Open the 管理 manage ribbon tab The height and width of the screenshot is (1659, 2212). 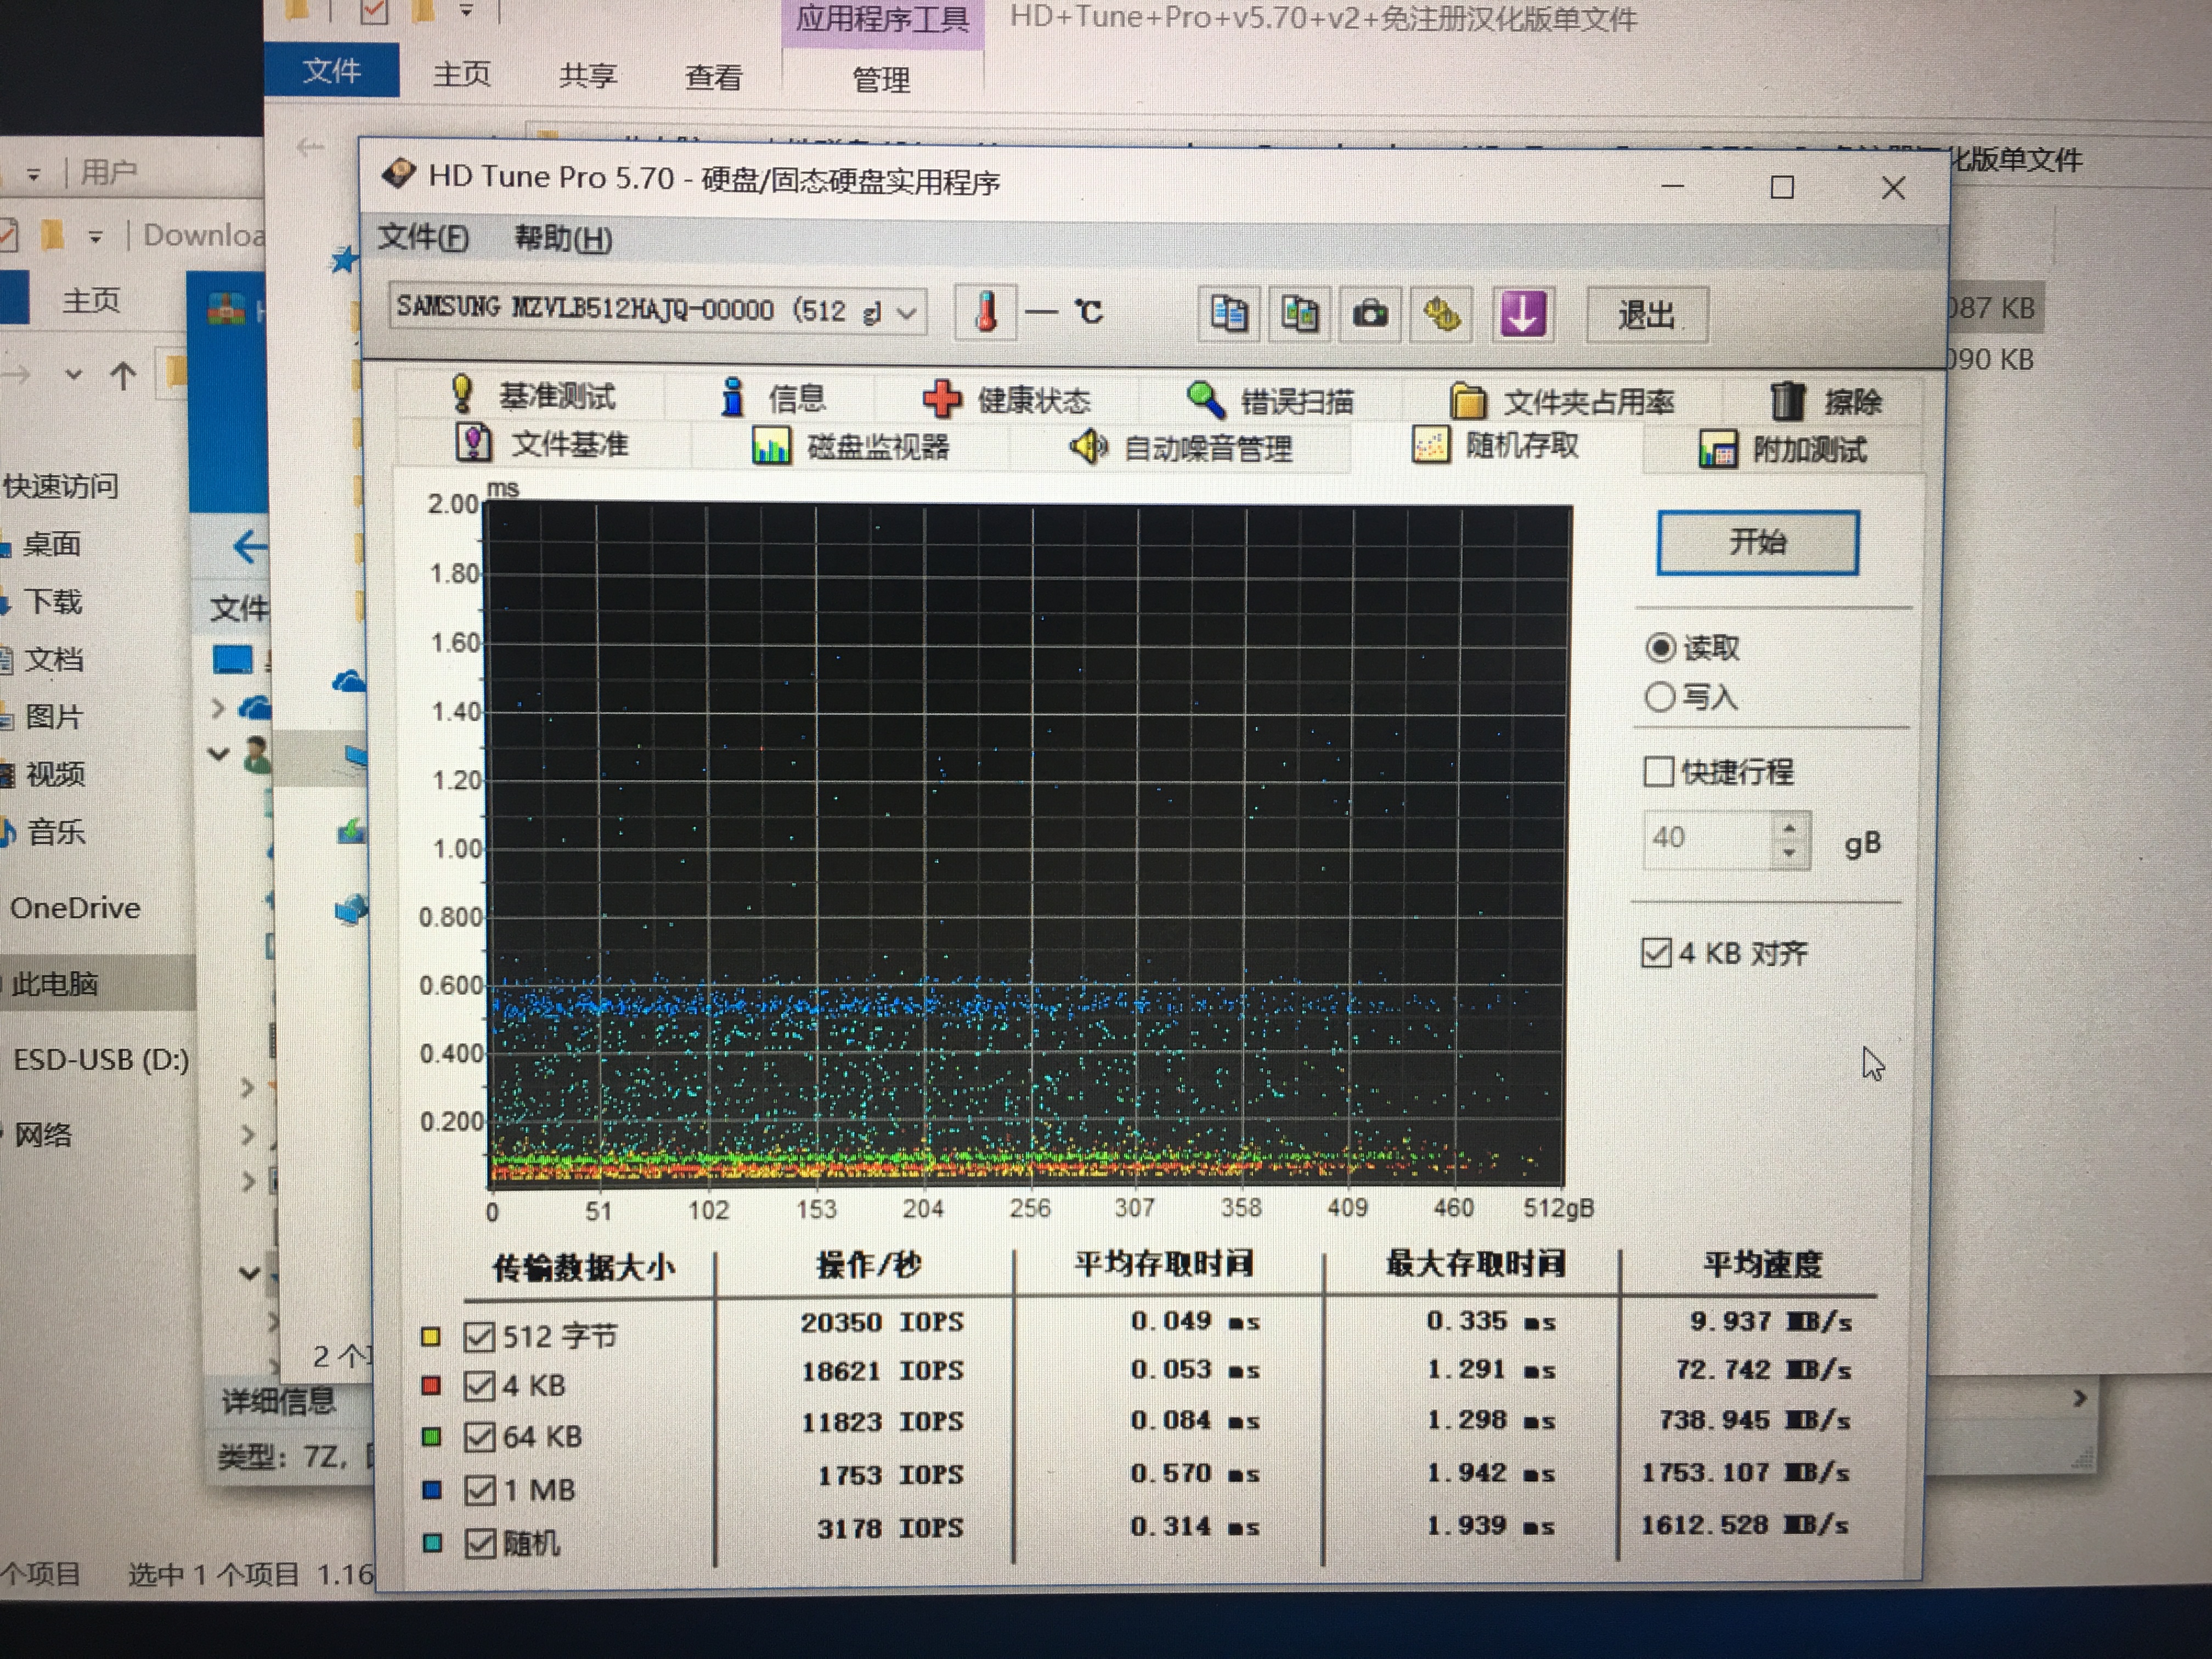[881, 79]
